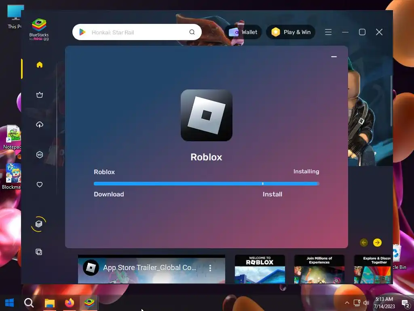The height and width of the screenshot is (311, 414).
Task: Select the This PC desktop icon
Action: [x=15, y=17]
